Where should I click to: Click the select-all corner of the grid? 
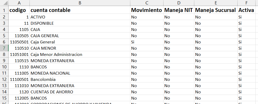(4, 3)
